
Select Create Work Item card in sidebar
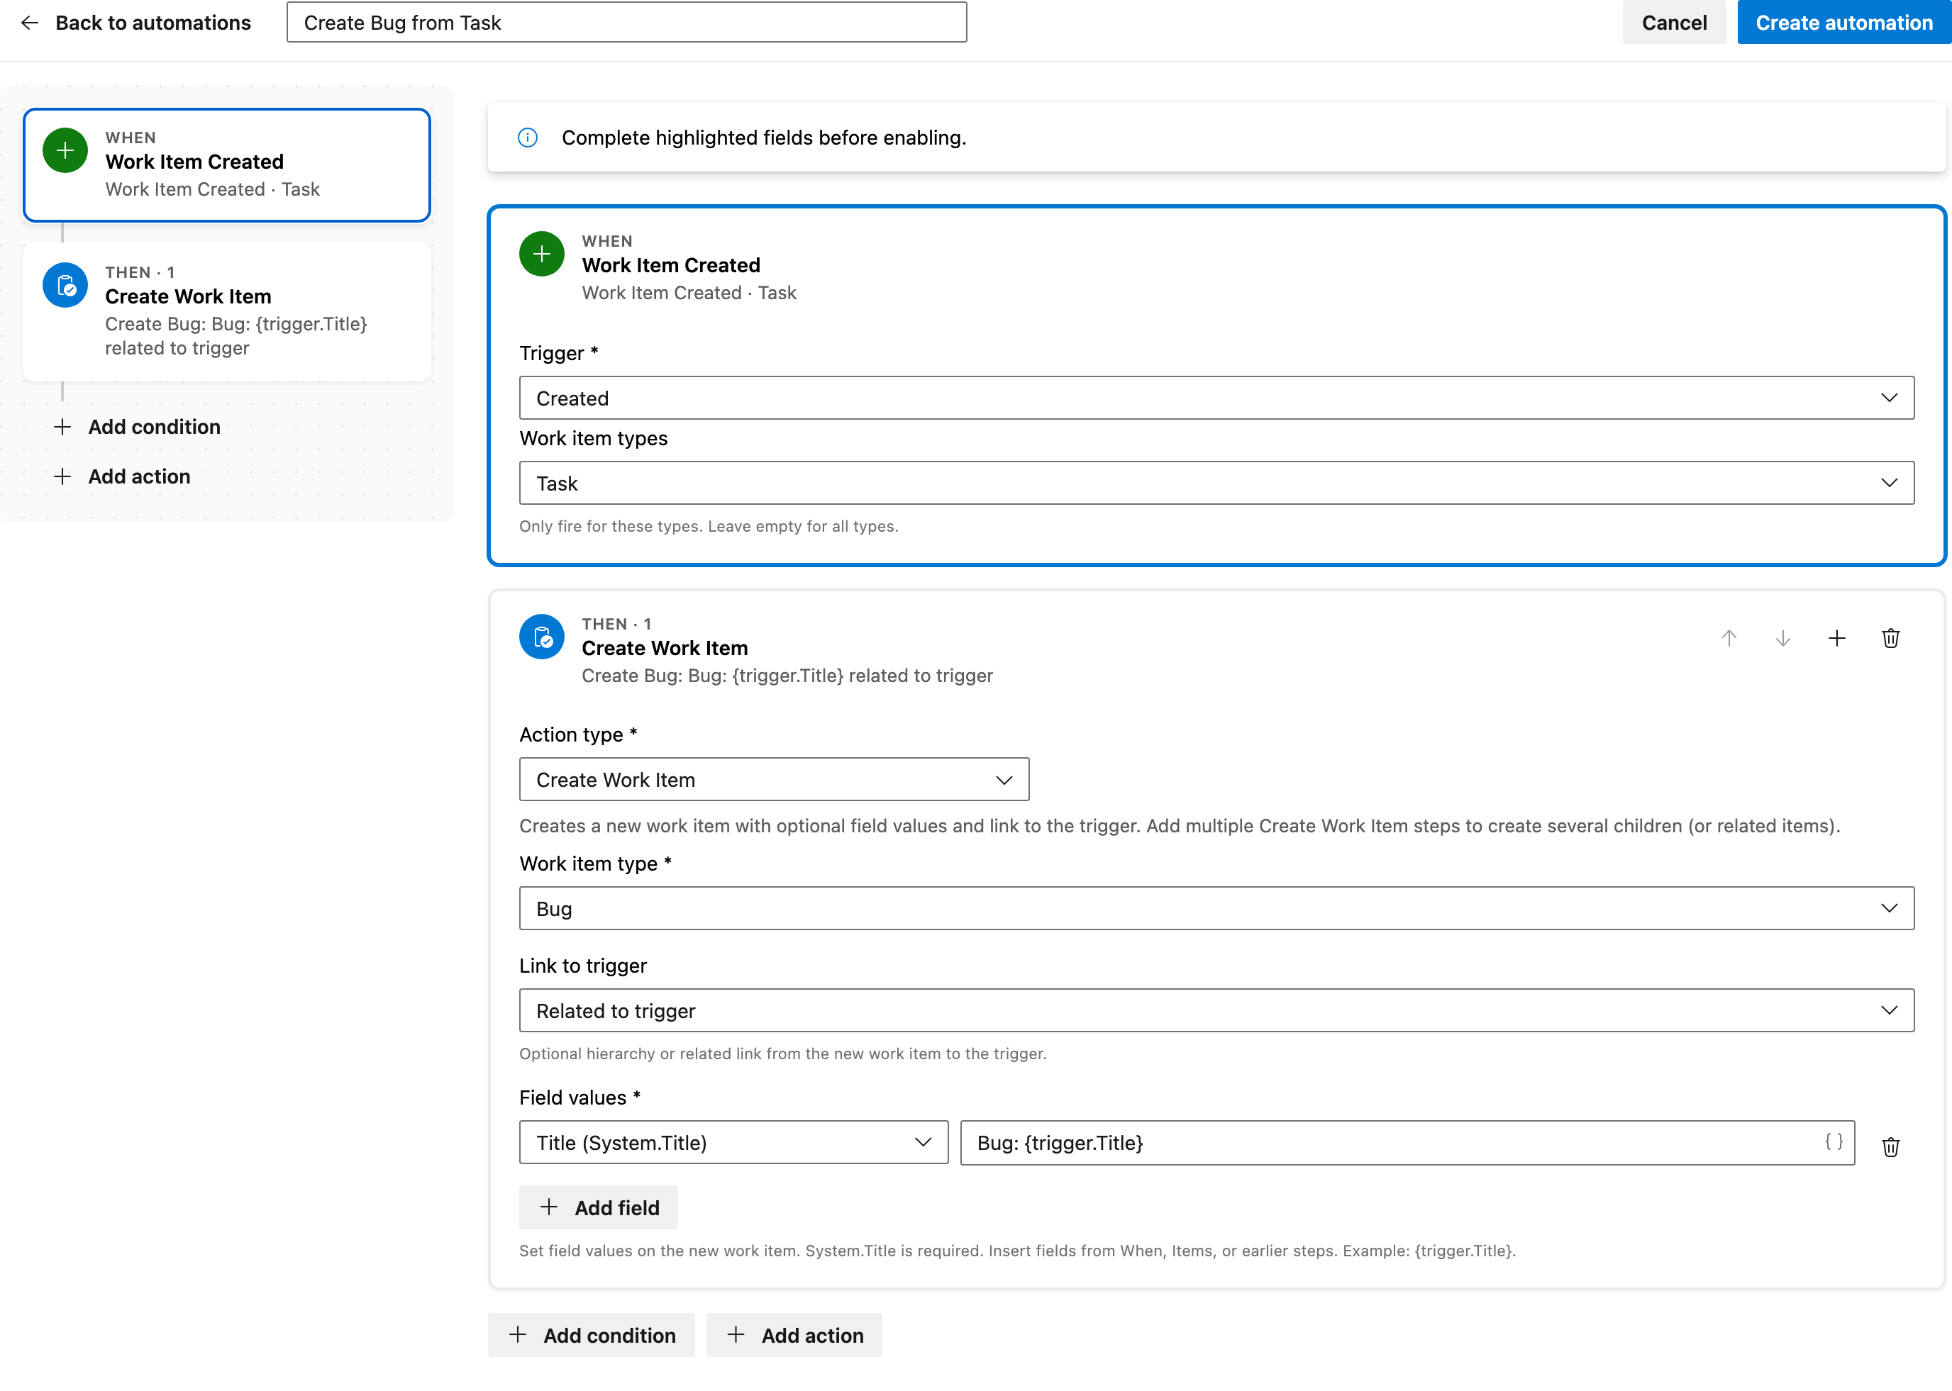point(227,311)
